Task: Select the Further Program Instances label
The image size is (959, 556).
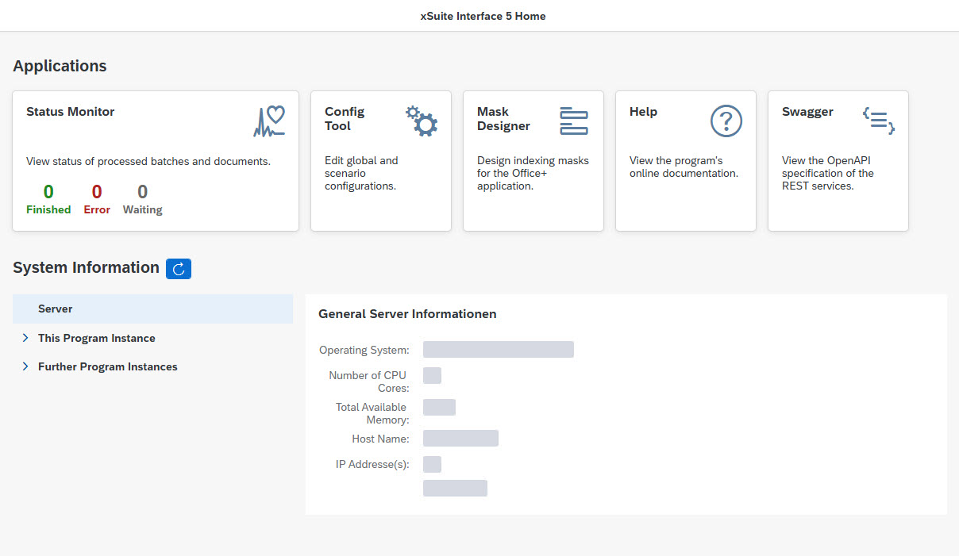Action: (108, 366)
